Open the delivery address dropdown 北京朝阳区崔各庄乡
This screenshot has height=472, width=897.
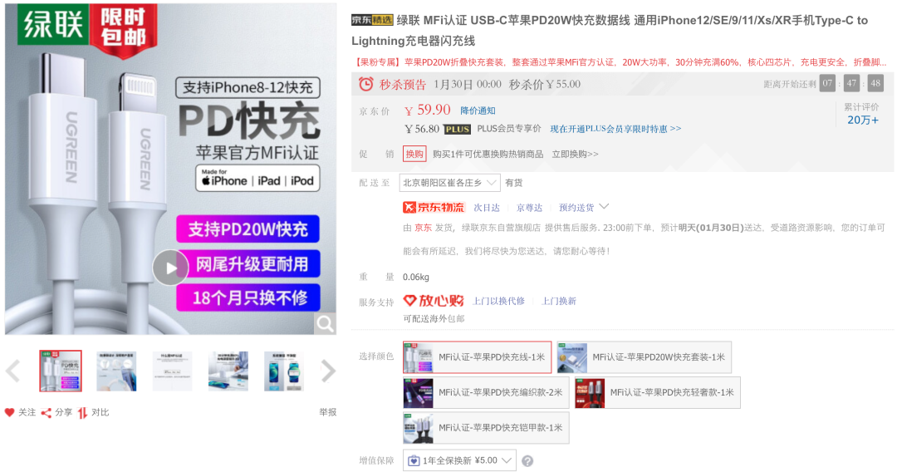point(449,183)
